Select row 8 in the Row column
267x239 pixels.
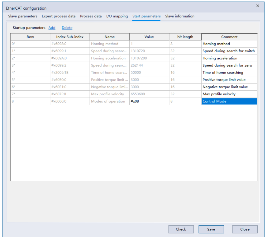[30, 101]
